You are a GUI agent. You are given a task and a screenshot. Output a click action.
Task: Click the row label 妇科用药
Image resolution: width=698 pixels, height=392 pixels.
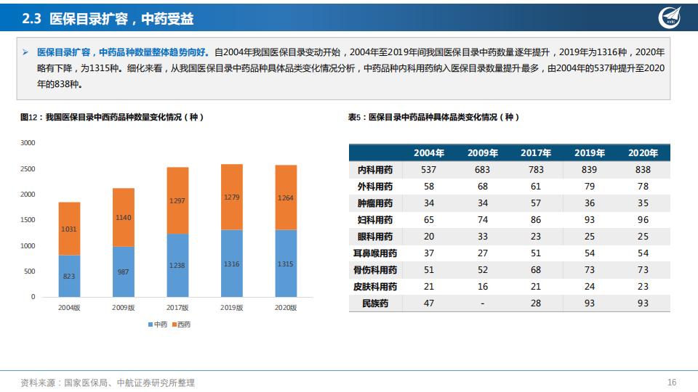(375, 220)
